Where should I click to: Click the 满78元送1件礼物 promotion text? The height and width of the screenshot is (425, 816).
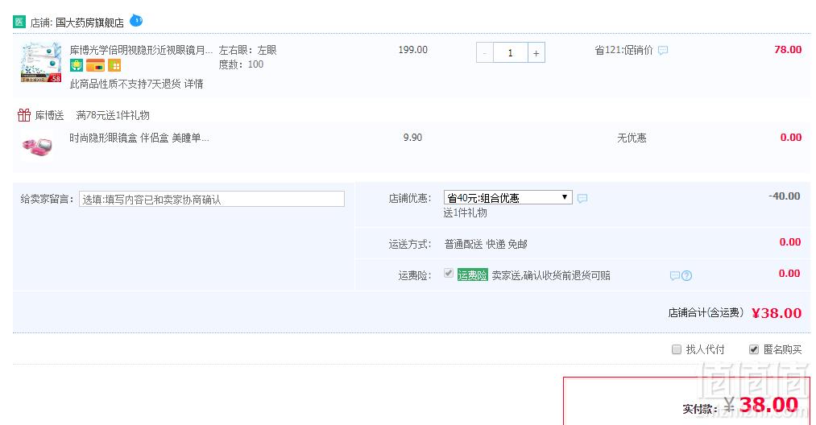(x=113, y=115)
